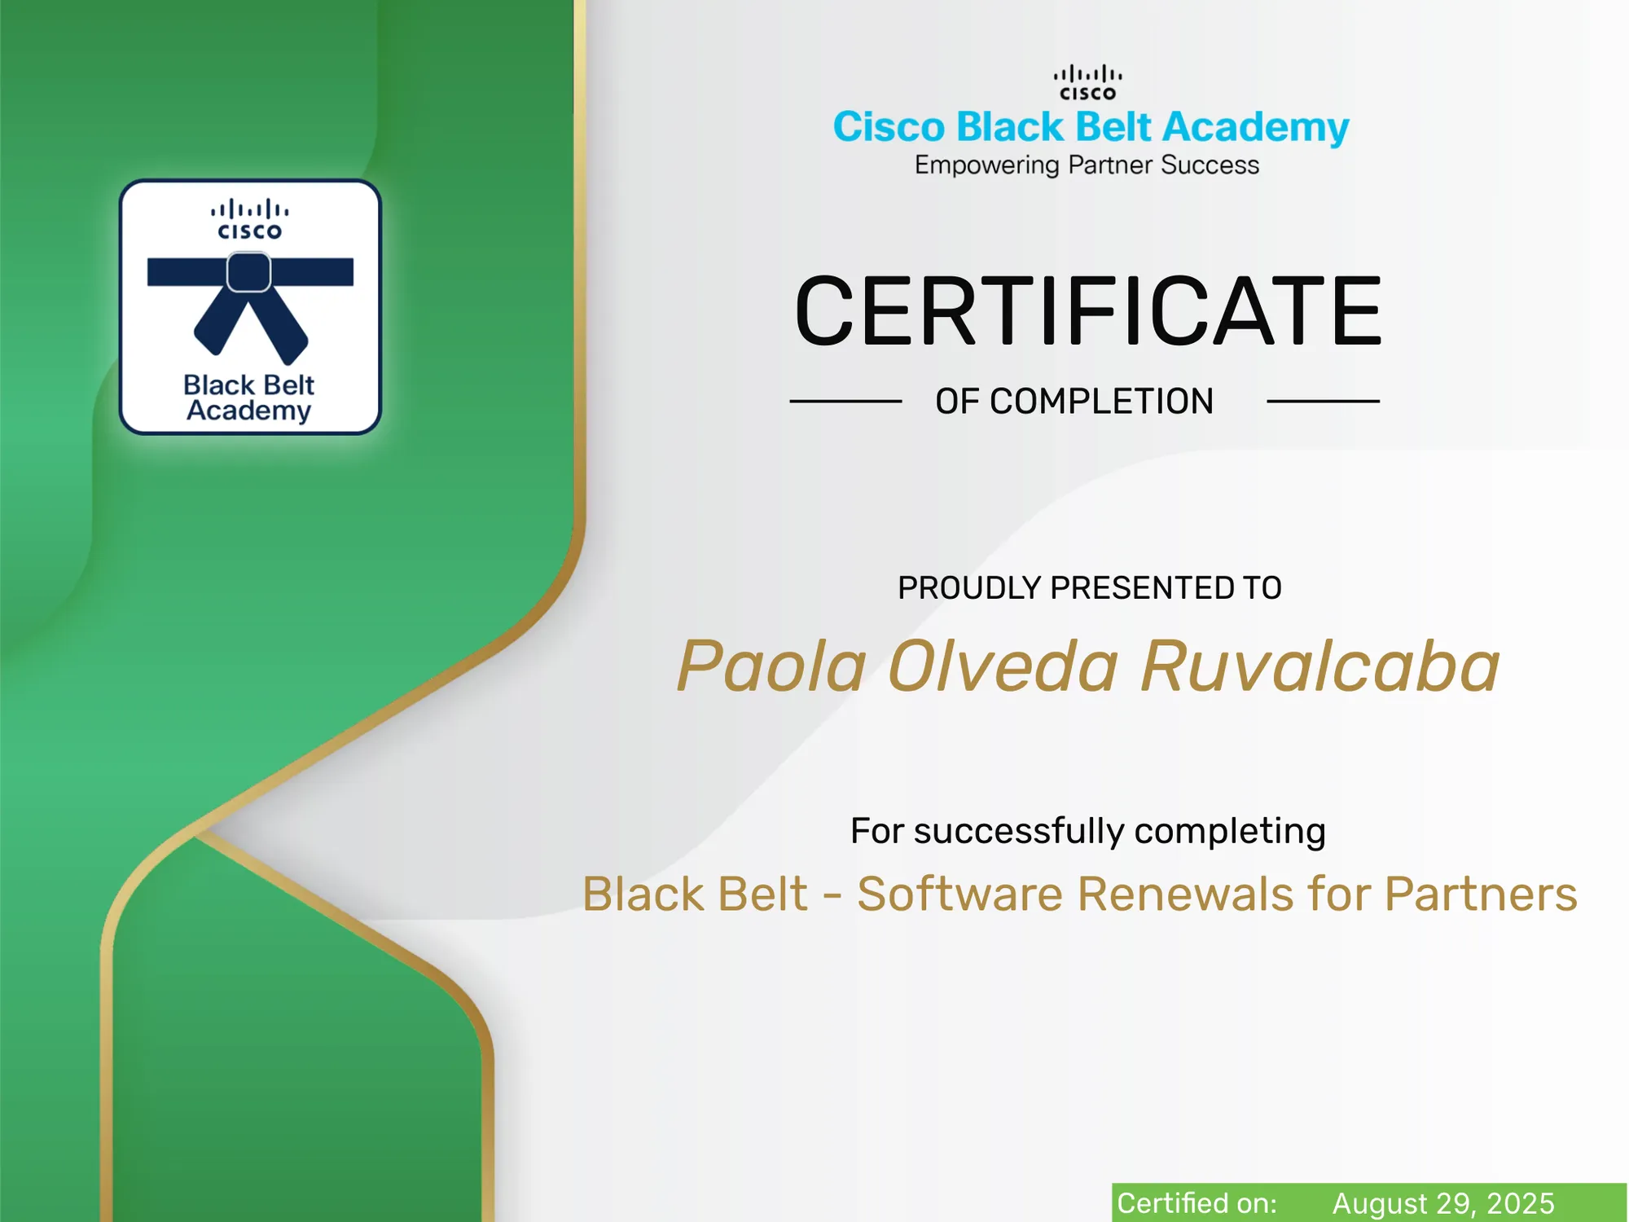This screenshot has width=1629, height=1222.
Task: Click the 'Black Belt - Software Renewals for Partners' course
Action: click(1080, 894)
